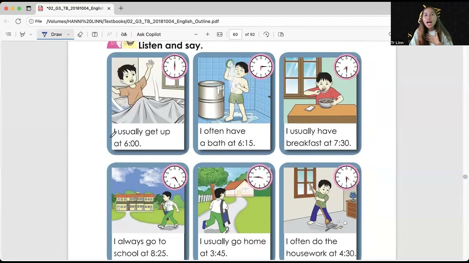Zoom out with the minus icon

click(x=196, y=34)
